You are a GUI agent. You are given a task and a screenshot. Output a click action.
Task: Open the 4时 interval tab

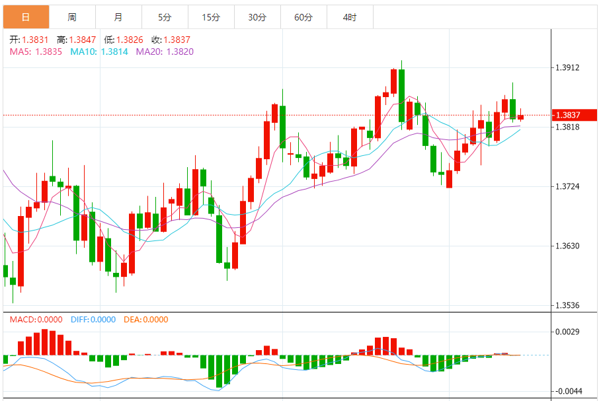click(x=350, y=17)
